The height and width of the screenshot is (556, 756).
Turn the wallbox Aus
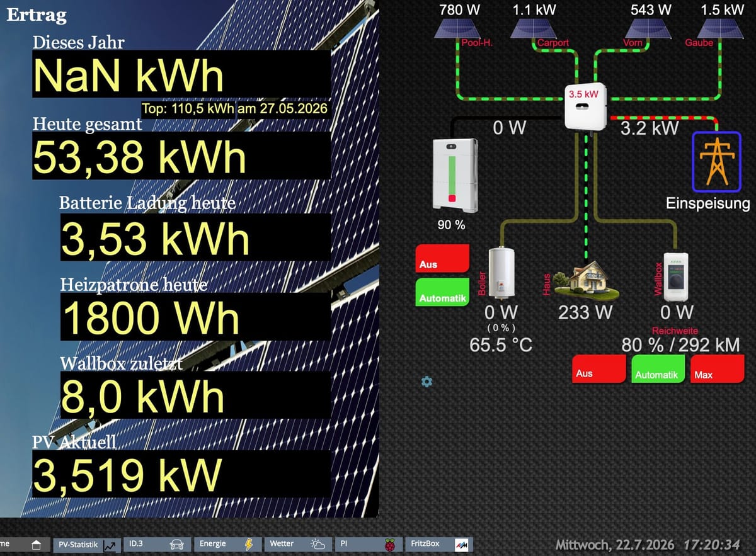(x=598, y=369)
